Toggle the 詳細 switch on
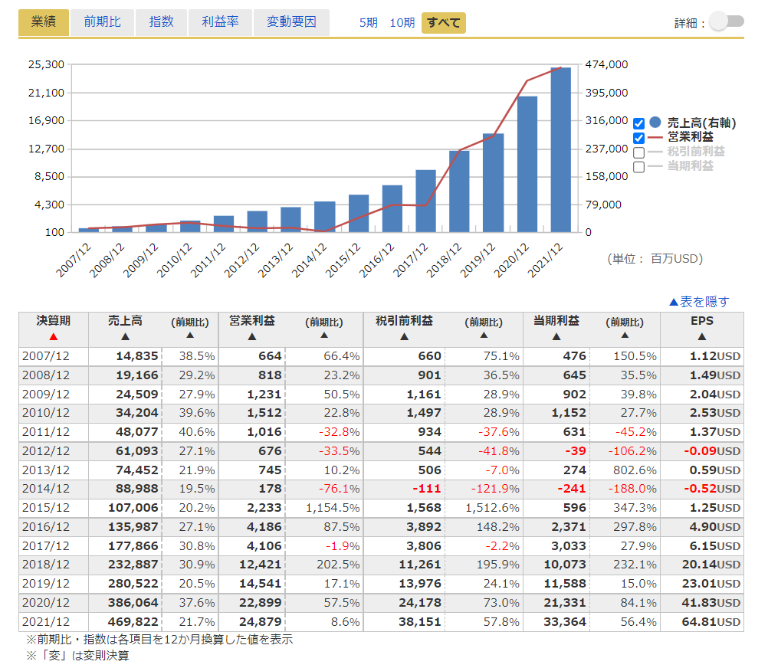Image resolution: width=768 pixels, height=668 pixels. coord(727,21)
